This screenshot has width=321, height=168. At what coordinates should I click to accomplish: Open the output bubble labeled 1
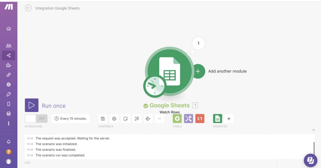pos(198,43)
